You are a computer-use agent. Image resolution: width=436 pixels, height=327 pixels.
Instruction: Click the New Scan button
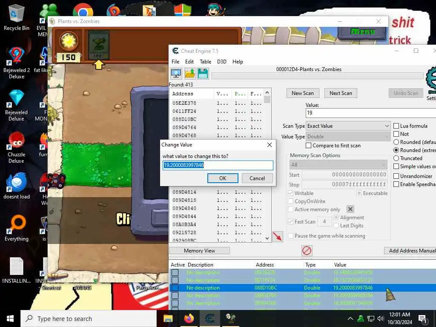pos(303,93)
